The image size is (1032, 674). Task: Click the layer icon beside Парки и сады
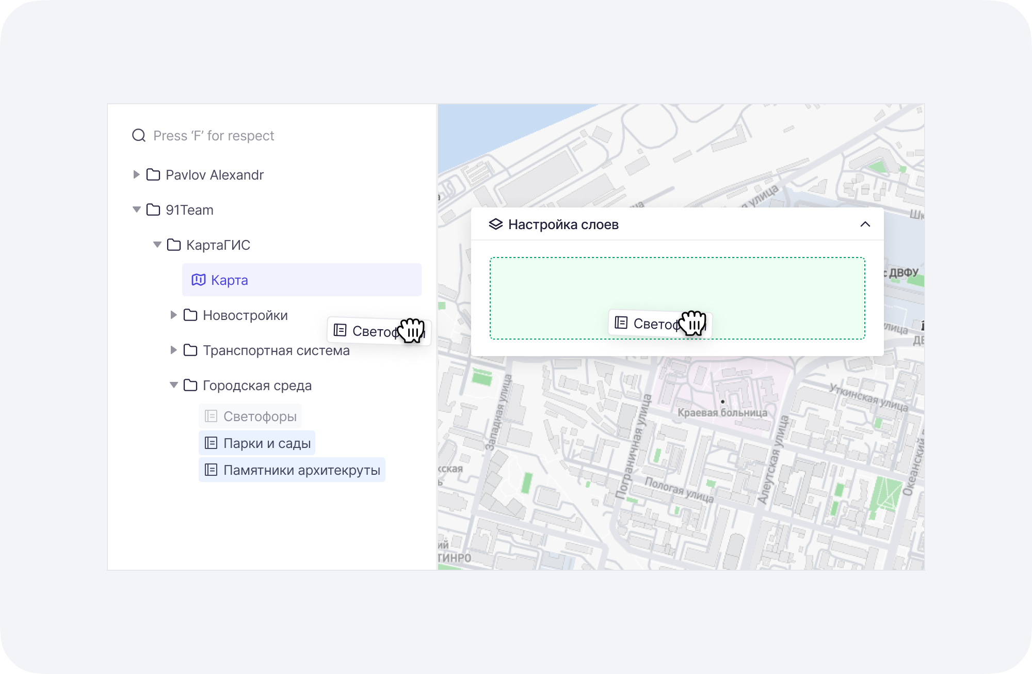[211, 442]
